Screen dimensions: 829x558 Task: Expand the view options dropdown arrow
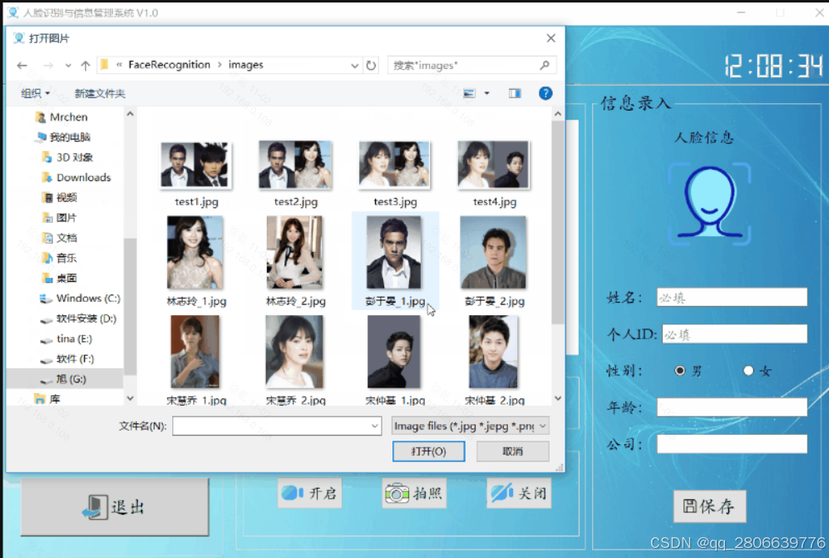[487, 94]
